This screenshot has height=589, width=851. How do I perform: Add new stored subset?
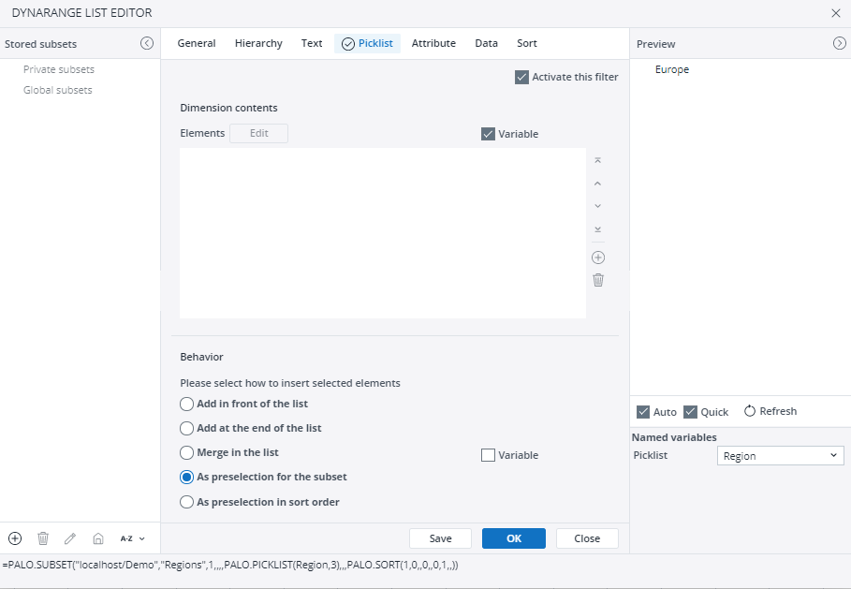(x=15, y=538)
